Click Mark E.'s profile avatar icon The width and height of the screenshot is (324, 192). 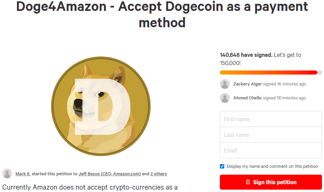(7, 174)
